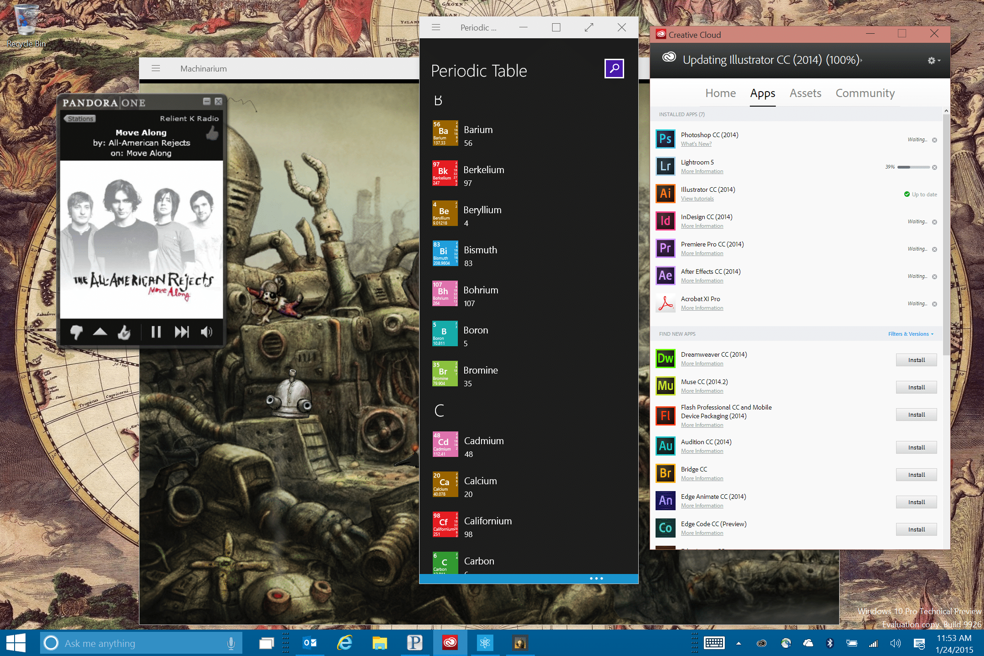Open the Community tab
Image resolution: width=984 pixels, height=656 pixels.
coord(865,93)
